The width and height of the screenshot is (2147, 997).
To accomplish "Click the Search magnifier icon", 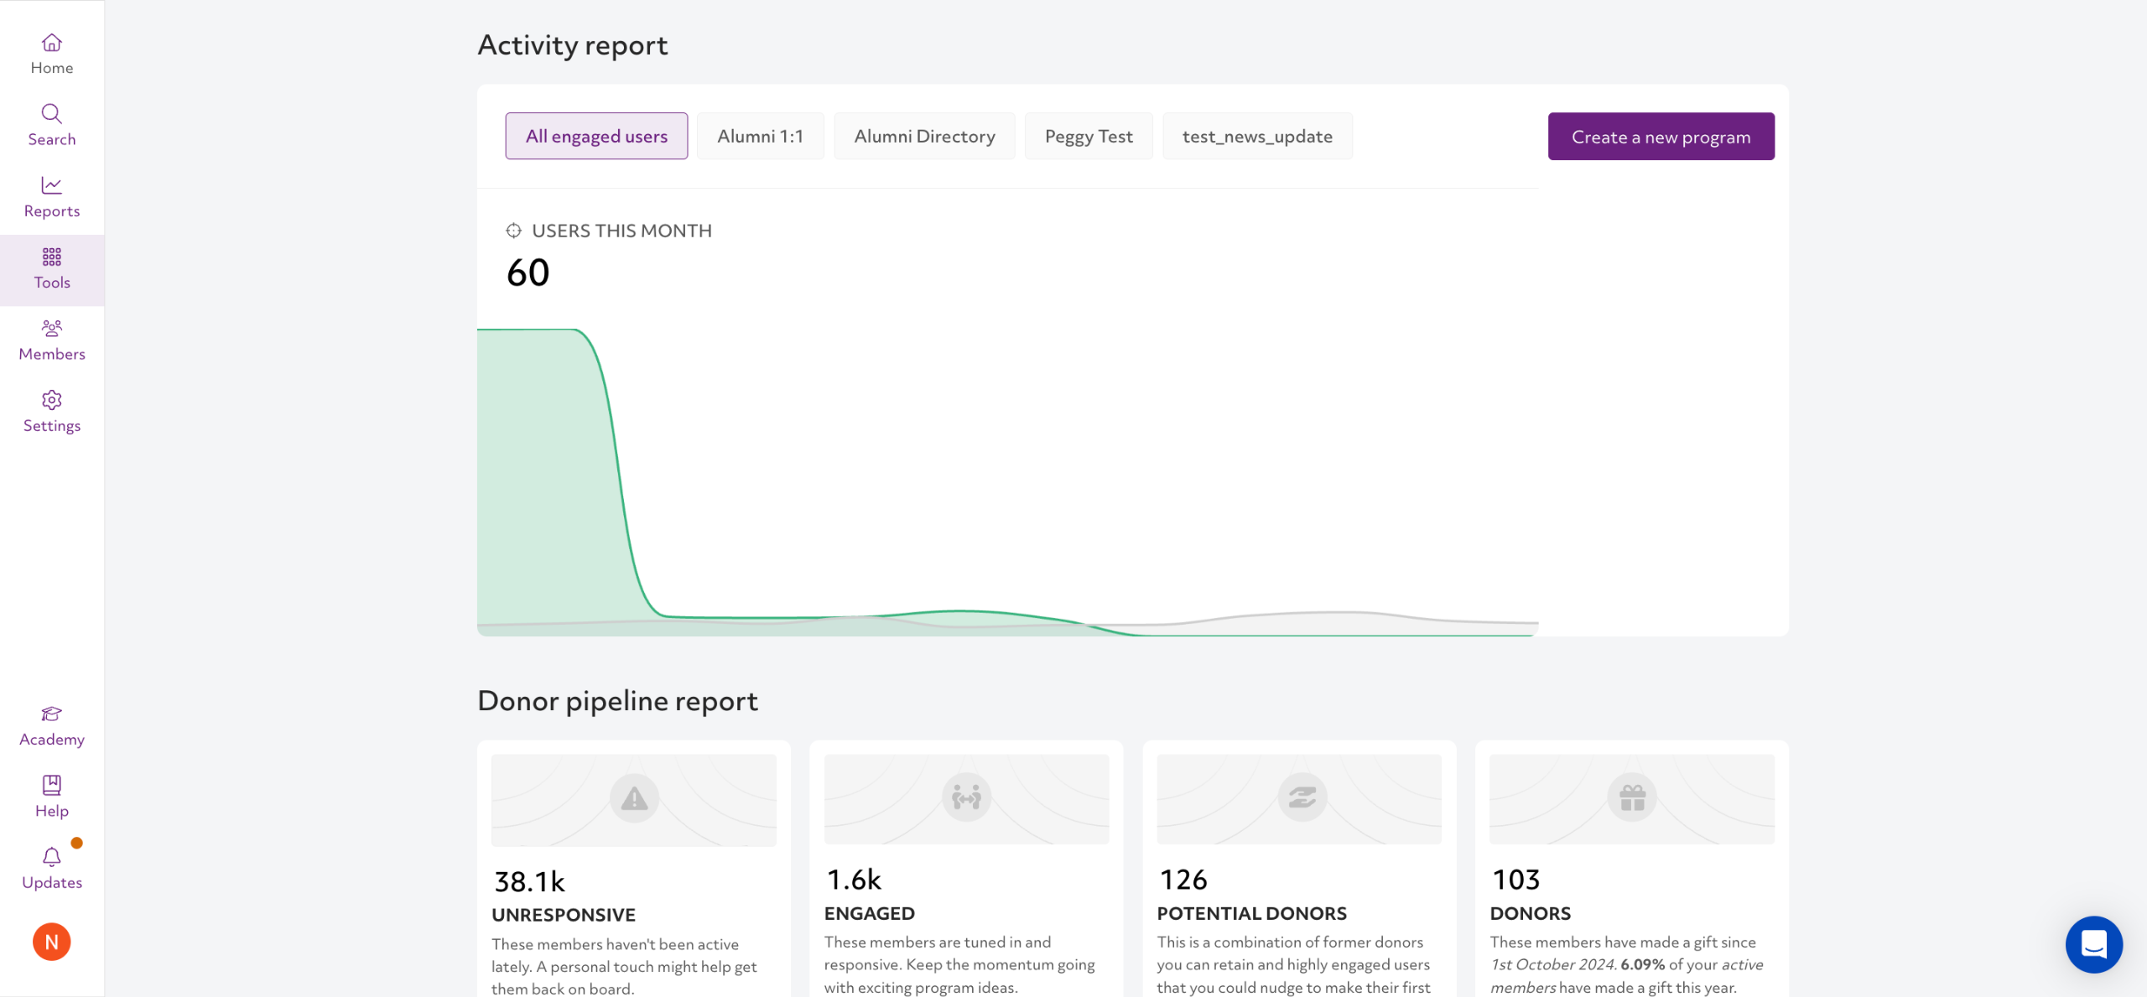I will pyautogui.click(x=52, y=114).
